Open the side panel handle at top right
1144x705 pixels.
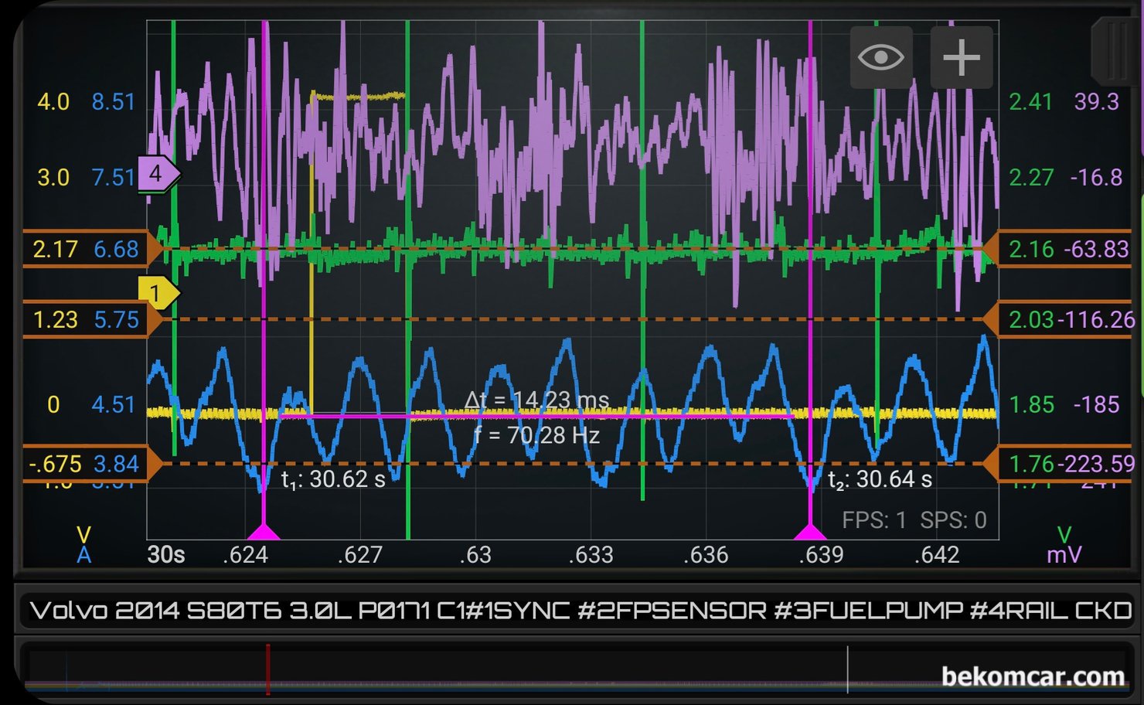1116,50
